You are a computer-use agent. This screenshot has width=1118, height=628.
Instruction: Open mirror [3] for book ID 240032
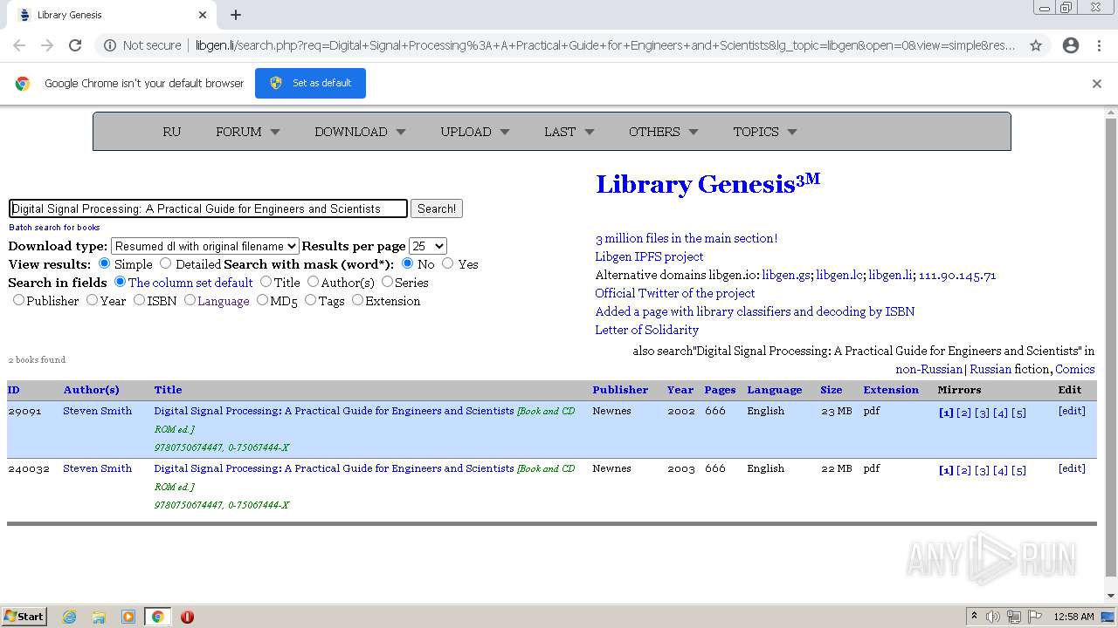click(x=982, y=470)
